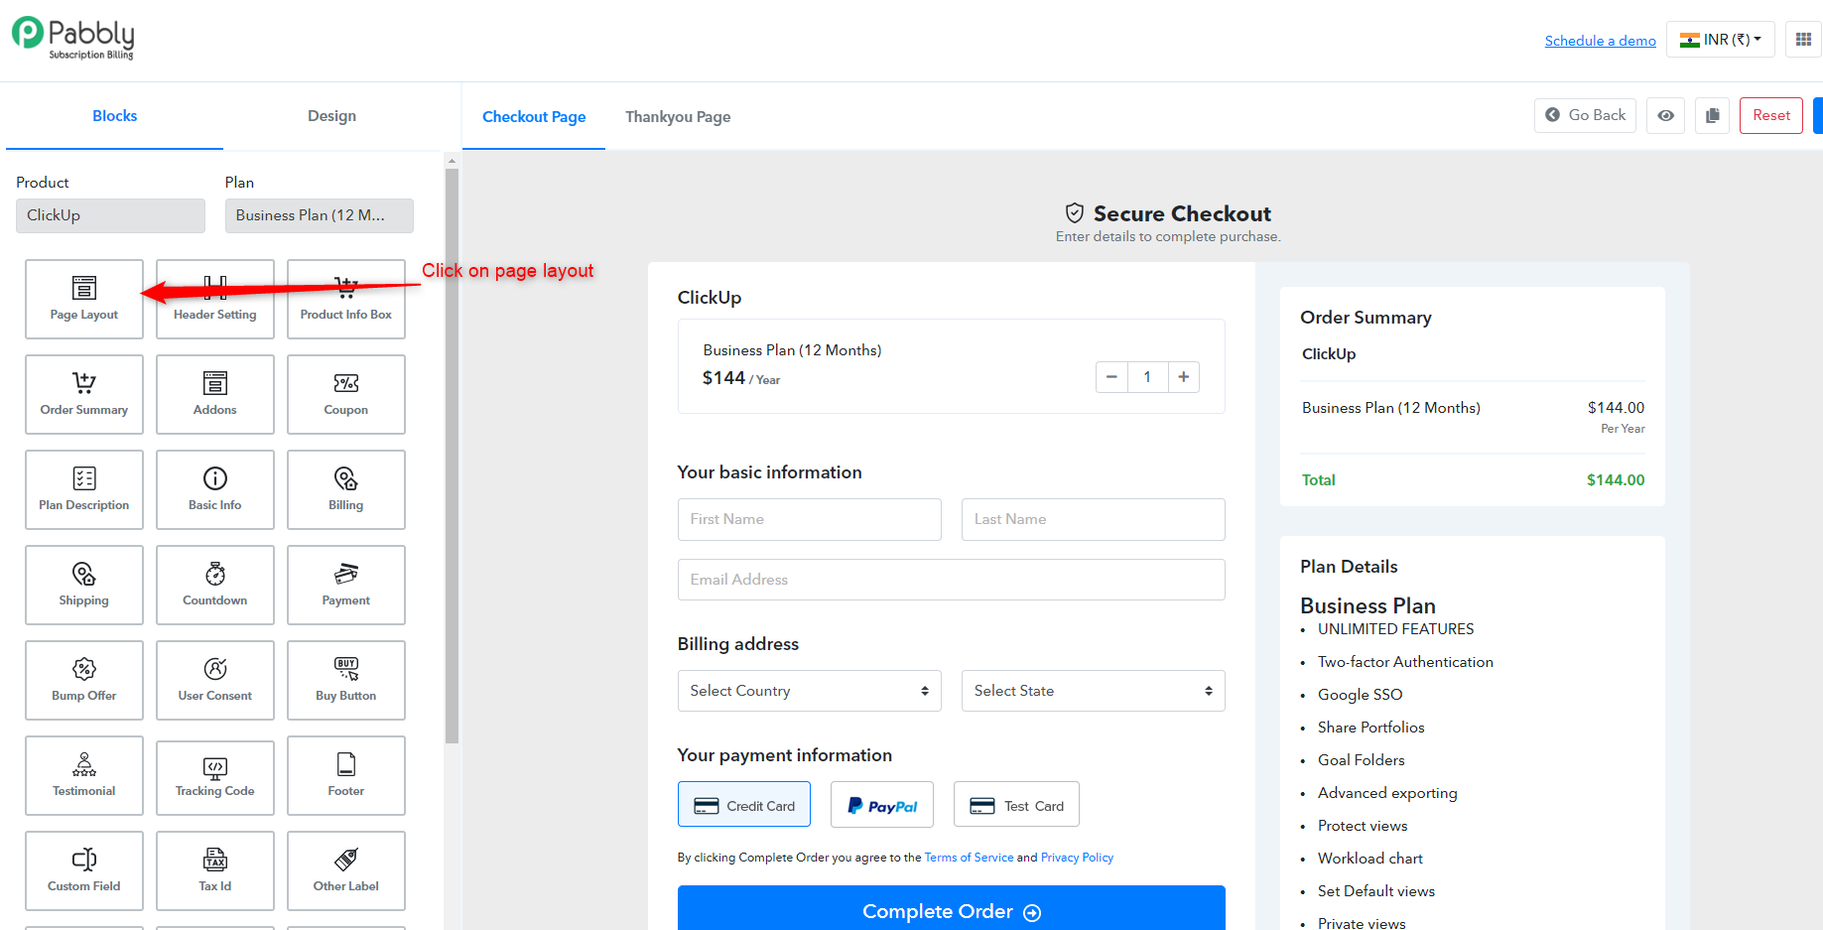The image size is (1823, 930).
Task: Click the Go Back button
Action: (1585, 115)
